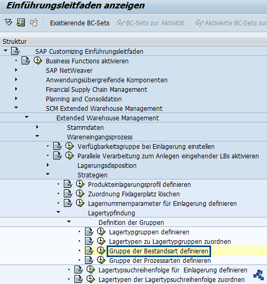Execute activity icon for Verfügbarkeitsgruppe bei Einlagerung
This screenshot has width=267, height=284.
point(70,146)
